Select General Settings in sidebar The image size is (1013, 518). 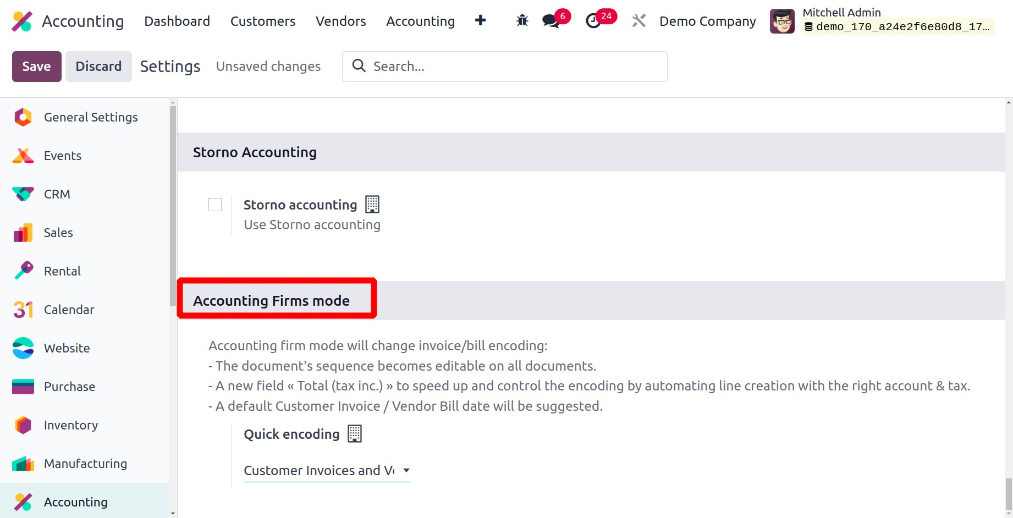point(91,117)
